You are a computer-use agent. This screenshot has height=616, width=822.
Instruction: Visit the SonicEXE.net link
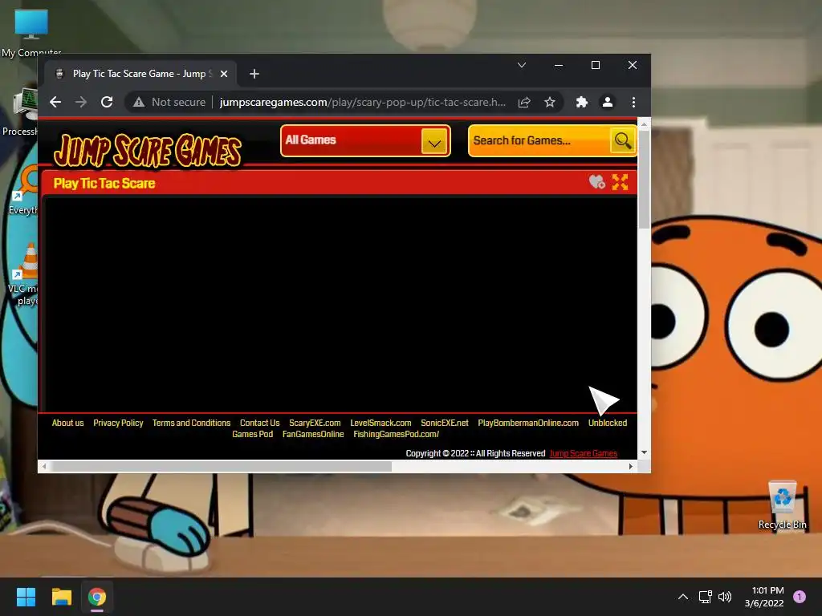(445, 423)
